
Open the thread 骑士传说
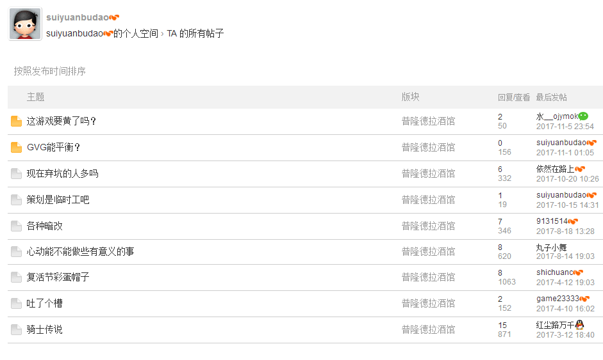45,330
